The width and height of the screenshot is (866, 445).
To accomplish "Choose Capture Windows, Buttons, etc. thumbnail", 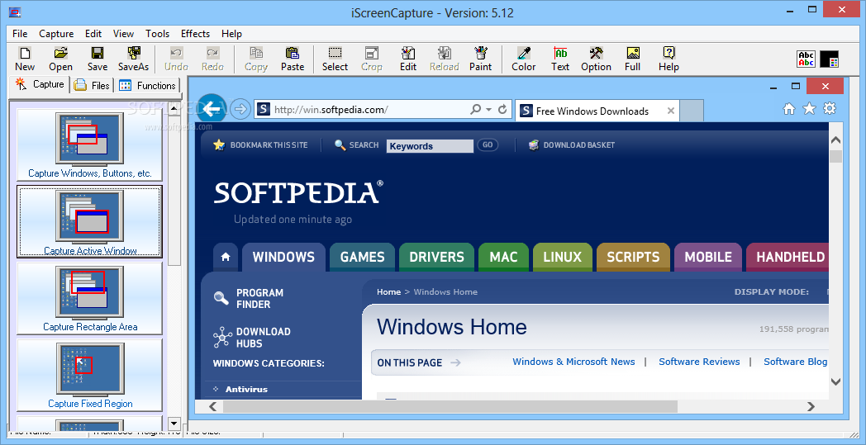I will coord(89,144).
